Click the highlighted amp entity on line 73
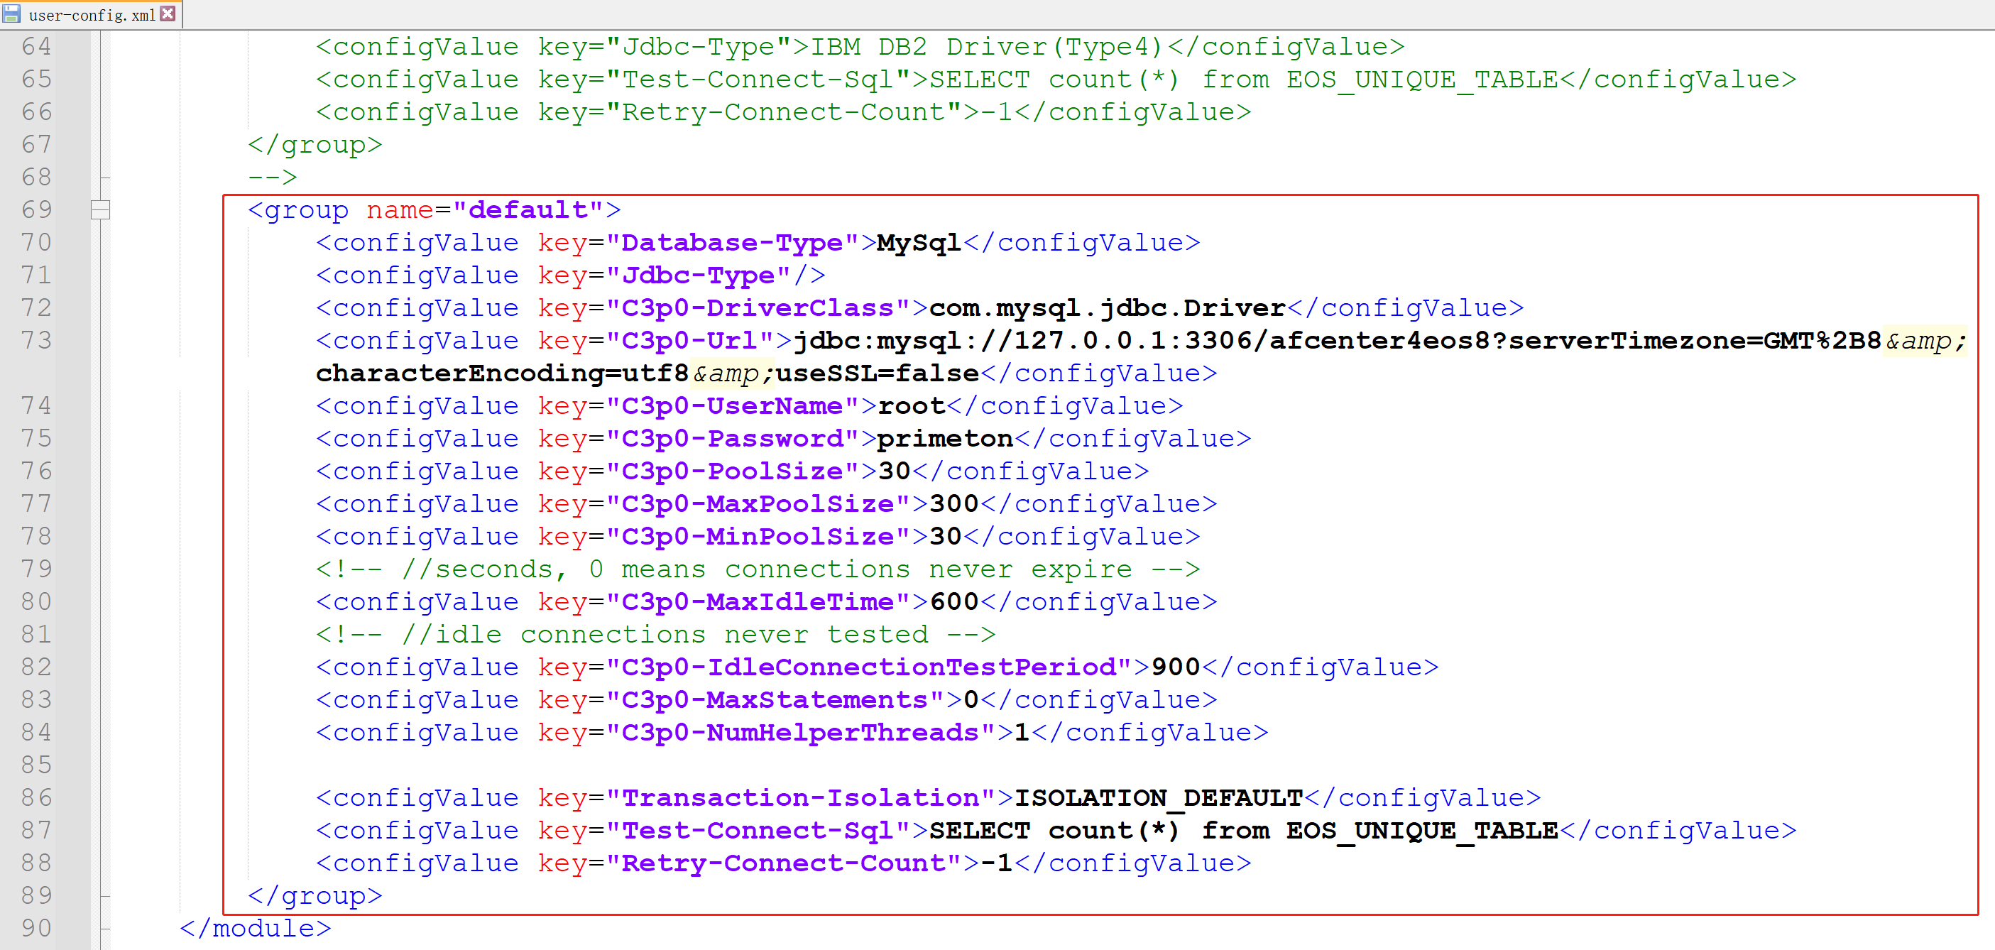This screenshot has width=1995, height=950. click(1923, 340)
